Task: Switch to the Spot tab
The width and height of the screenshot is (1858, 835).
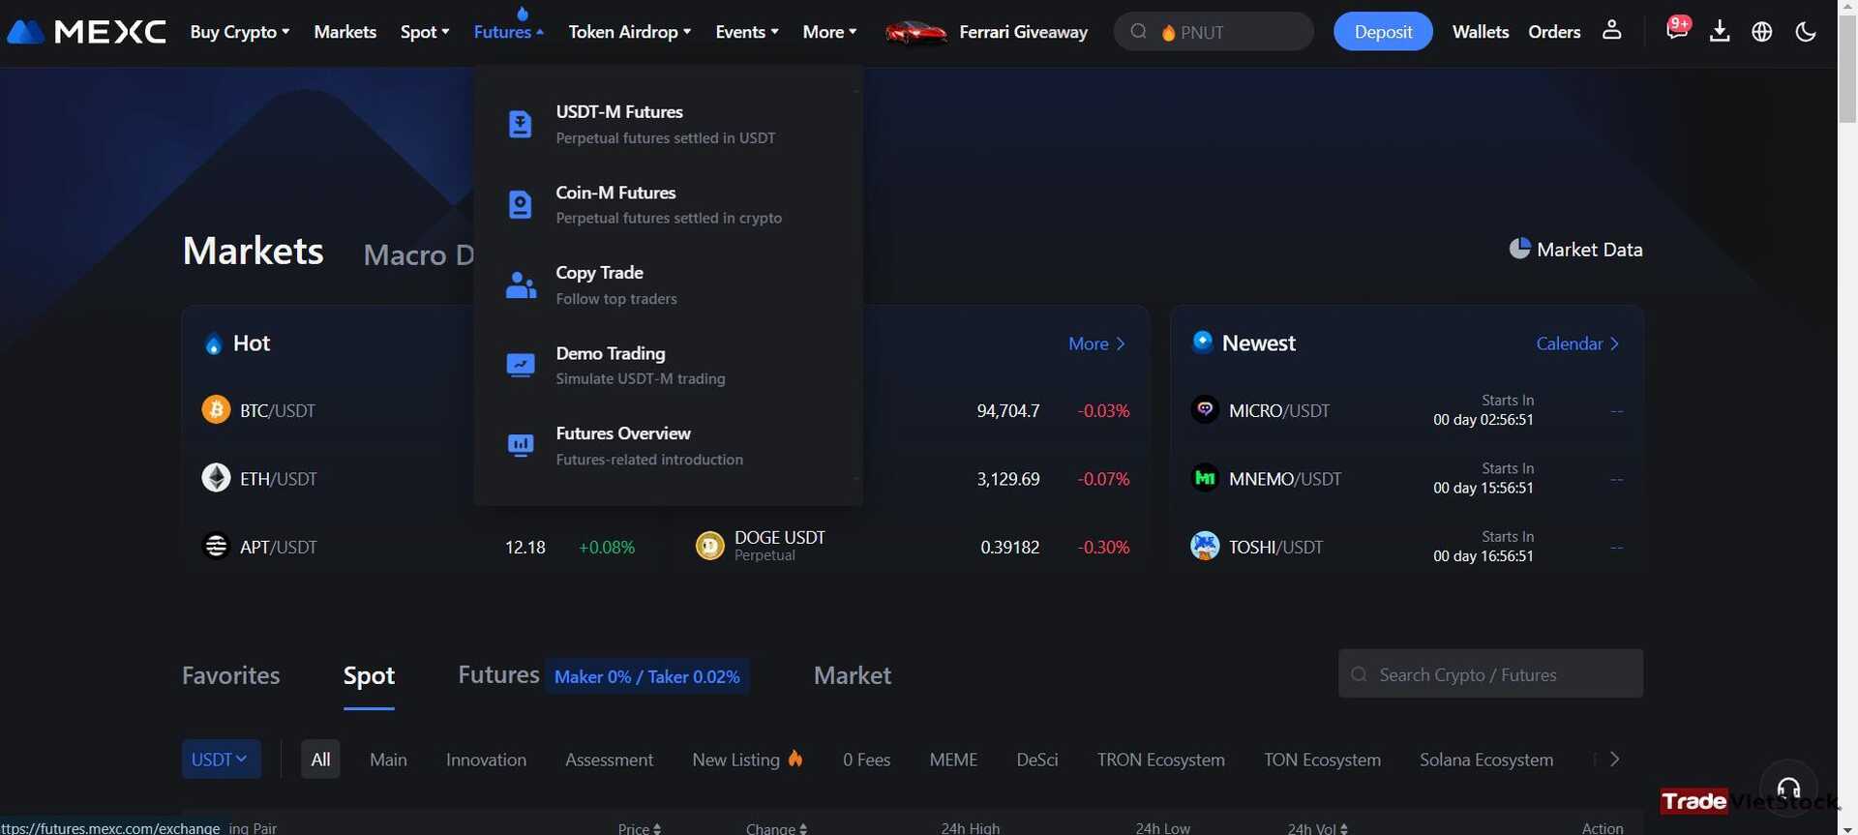Action: [369, 675]
